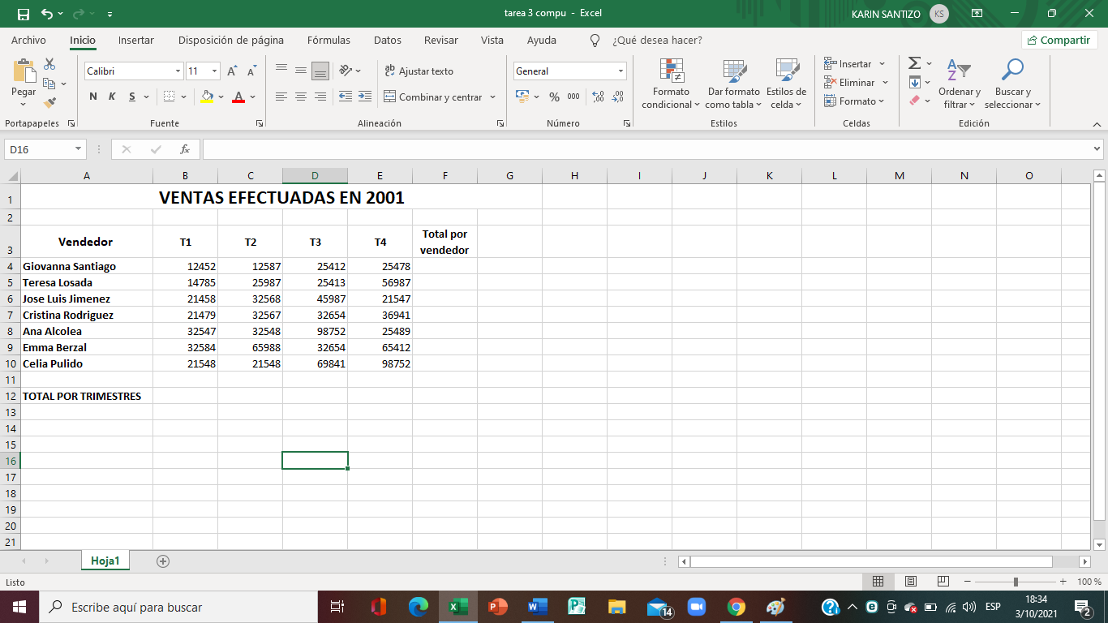Decrease font size with small A icon
The image size is (1108, 623).
(x=251, y=71)
